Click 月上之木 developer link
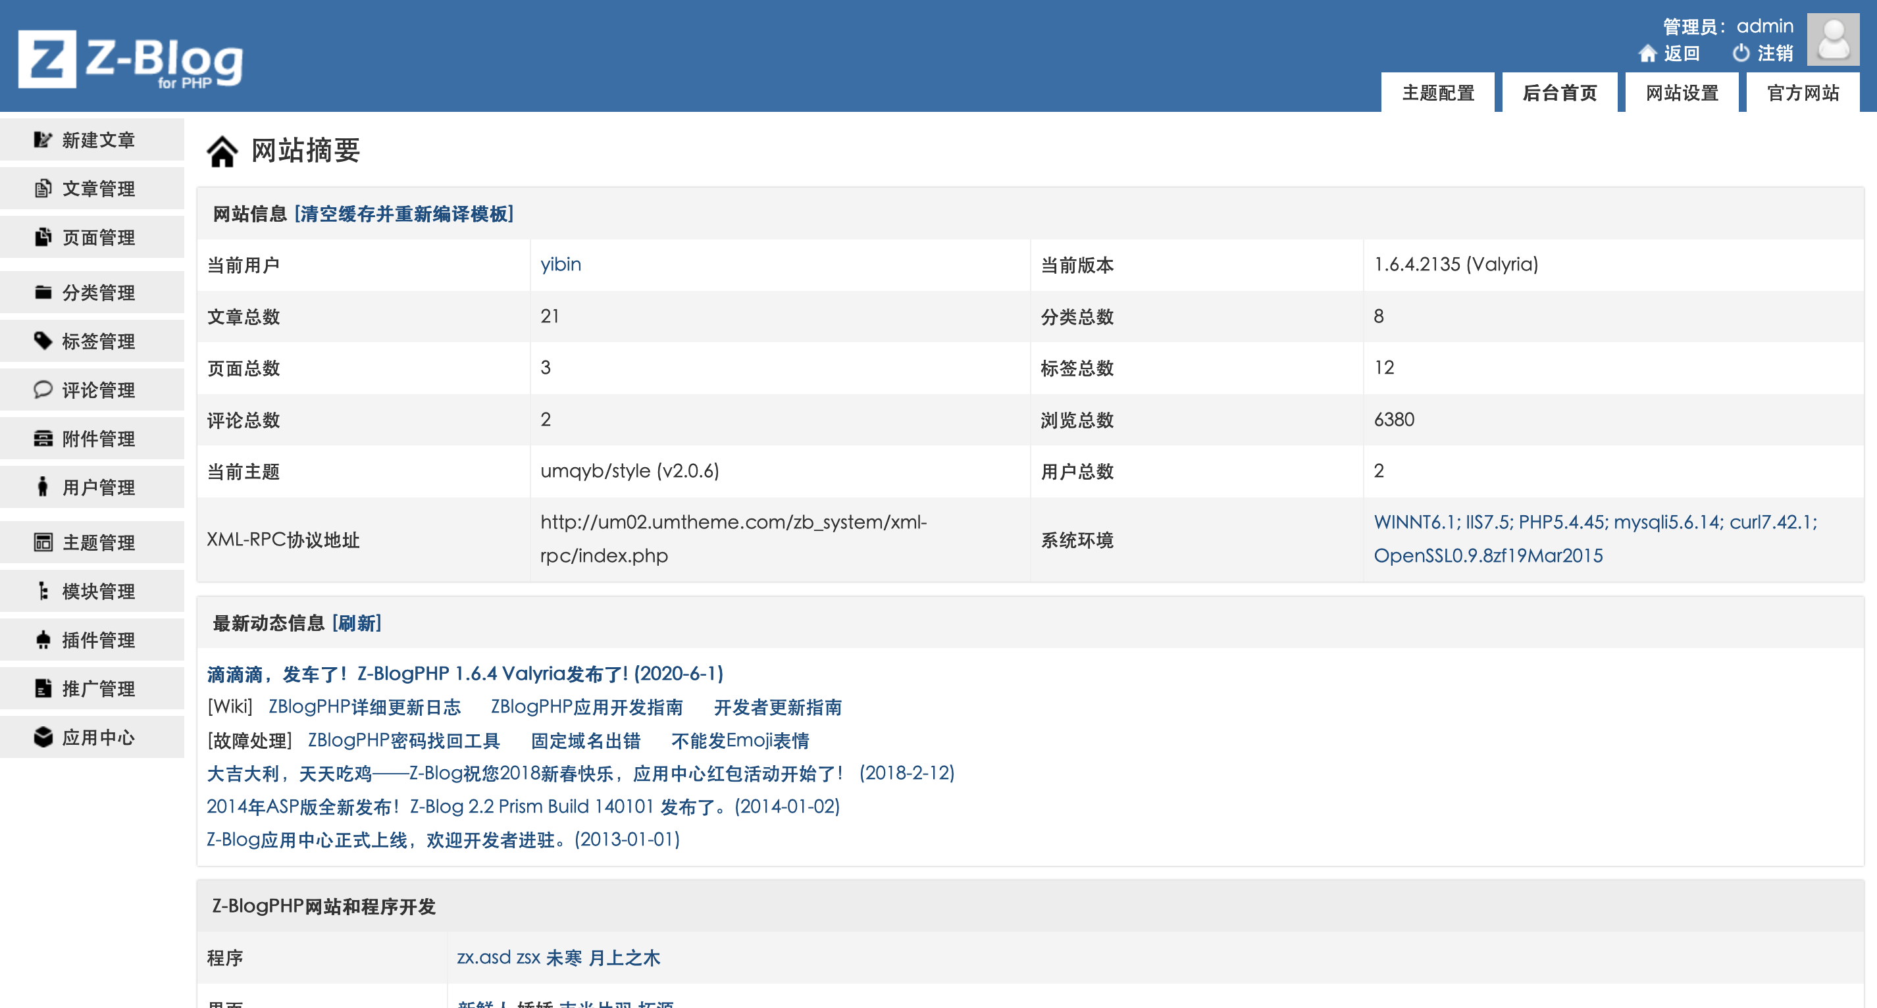Image resolution: width=1877 pixels, height=1008 pixels. [x=624, y=958]
